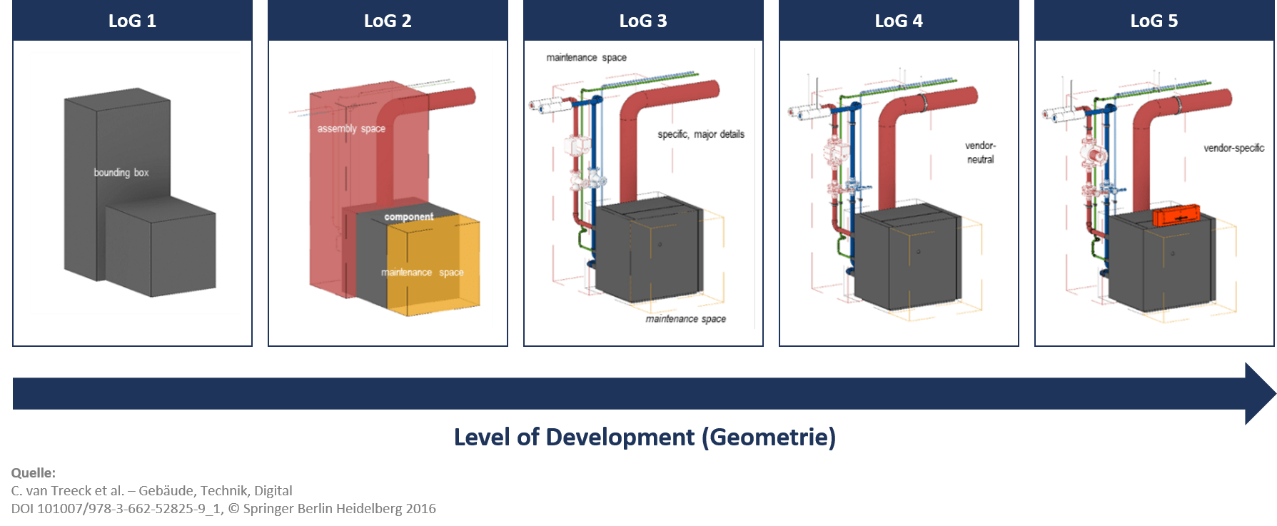Click the 'assembly space' label
The height and width of the screenshot is (526, 1277).
(351, 128)
